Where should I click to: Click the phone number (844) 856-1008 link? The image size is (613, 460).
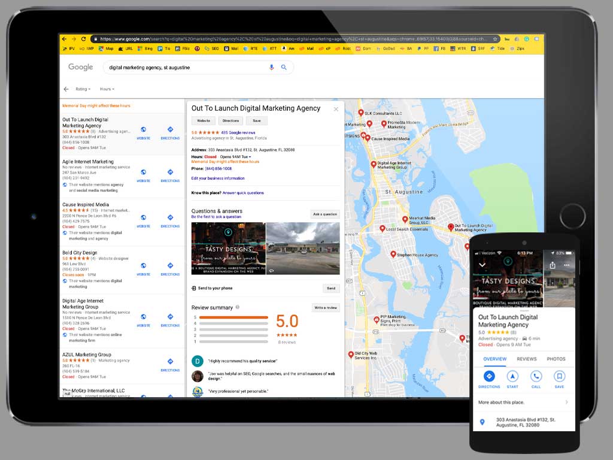218,168
